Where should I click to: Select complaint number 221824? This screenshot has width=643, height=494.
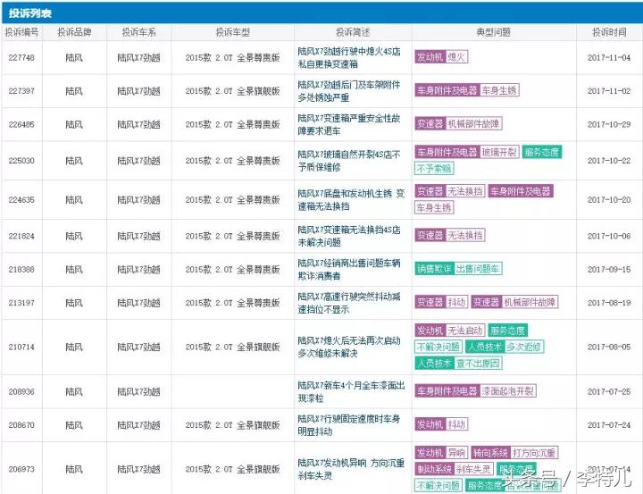pyautogui.click(x=21, y=236)
